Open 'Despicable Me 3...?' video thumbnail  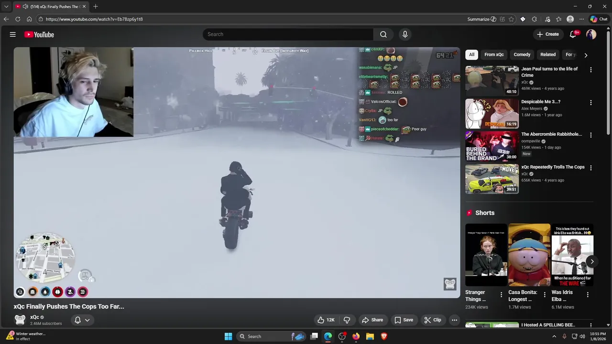coord(492,113)
